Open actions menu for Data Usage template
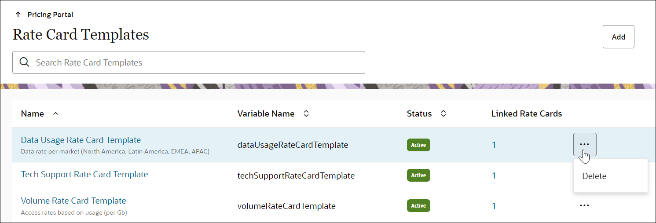The height and width of the screenshot is (223, 656). (584, 144)
